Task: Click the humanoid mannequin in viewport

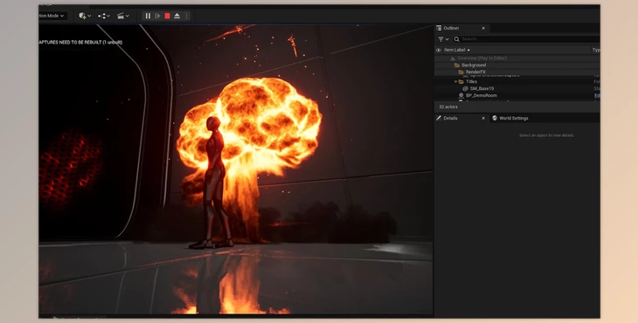Action: coord(213,182)
